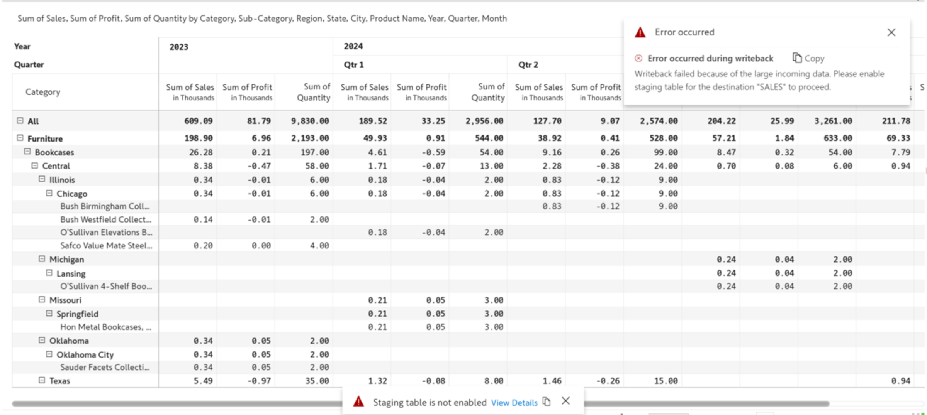Screen dimensions: 927x415
Task: Click the warning triangle in staging toast
Action: tap(358, 402)
